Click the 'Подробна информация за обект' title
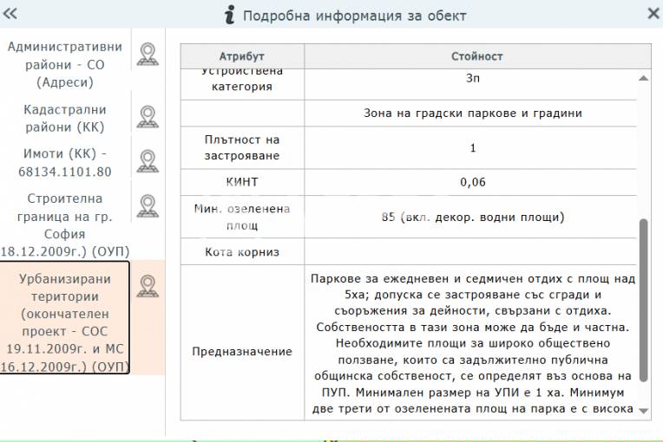The image size is (663, 442). coord(354,16)
